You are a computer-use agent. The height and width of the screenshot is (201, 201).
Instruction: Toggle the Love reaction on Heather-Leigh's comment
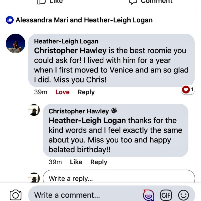point(62,92)
